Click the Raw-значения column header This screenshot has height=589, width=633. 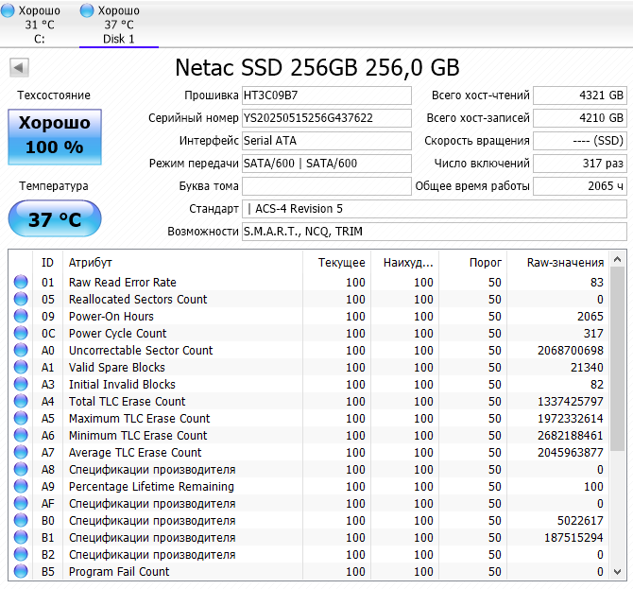coord(565,262)
